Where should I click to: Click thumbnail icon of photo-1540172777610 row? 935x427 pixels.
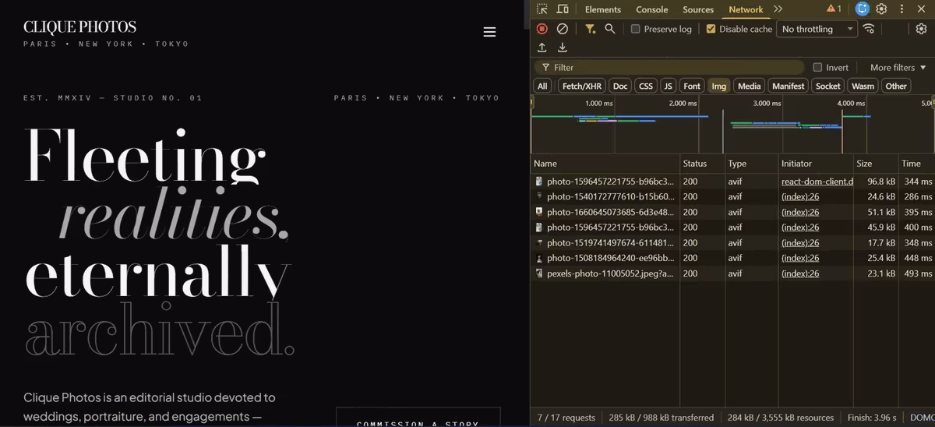(539, 196)
